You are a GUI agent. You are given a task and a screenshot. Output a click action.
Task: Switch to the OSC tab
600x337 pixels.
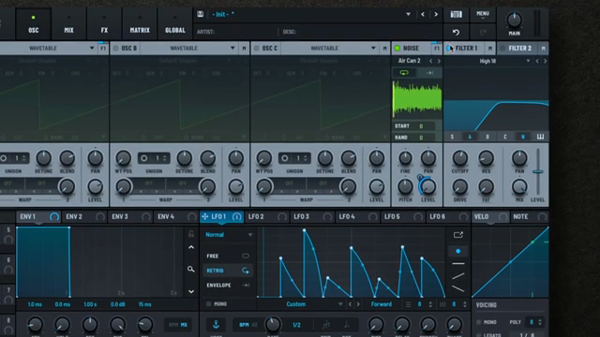tap(34, 23)
